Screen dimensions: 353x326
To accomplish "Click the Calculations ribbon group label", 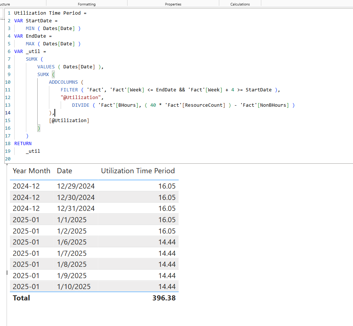I will tap(240, 4).
